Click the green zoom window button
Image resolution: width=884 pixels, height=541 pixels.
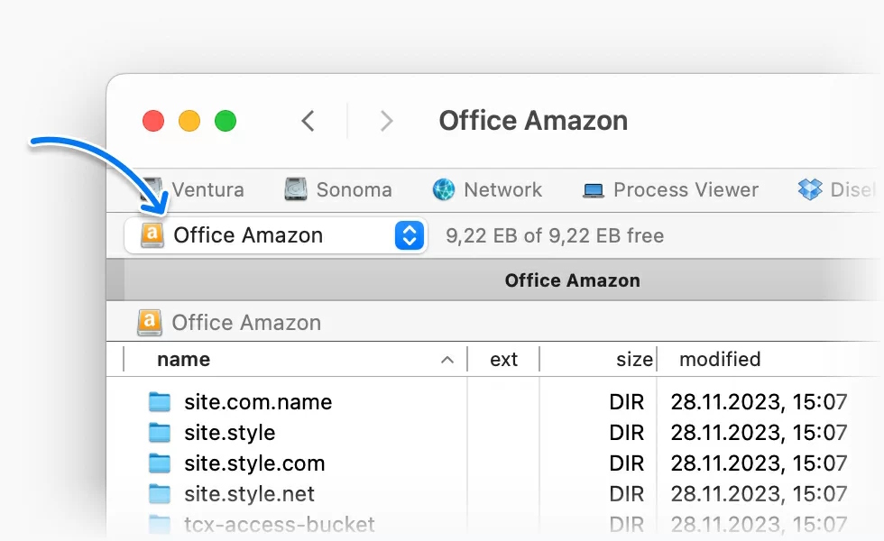226,121
